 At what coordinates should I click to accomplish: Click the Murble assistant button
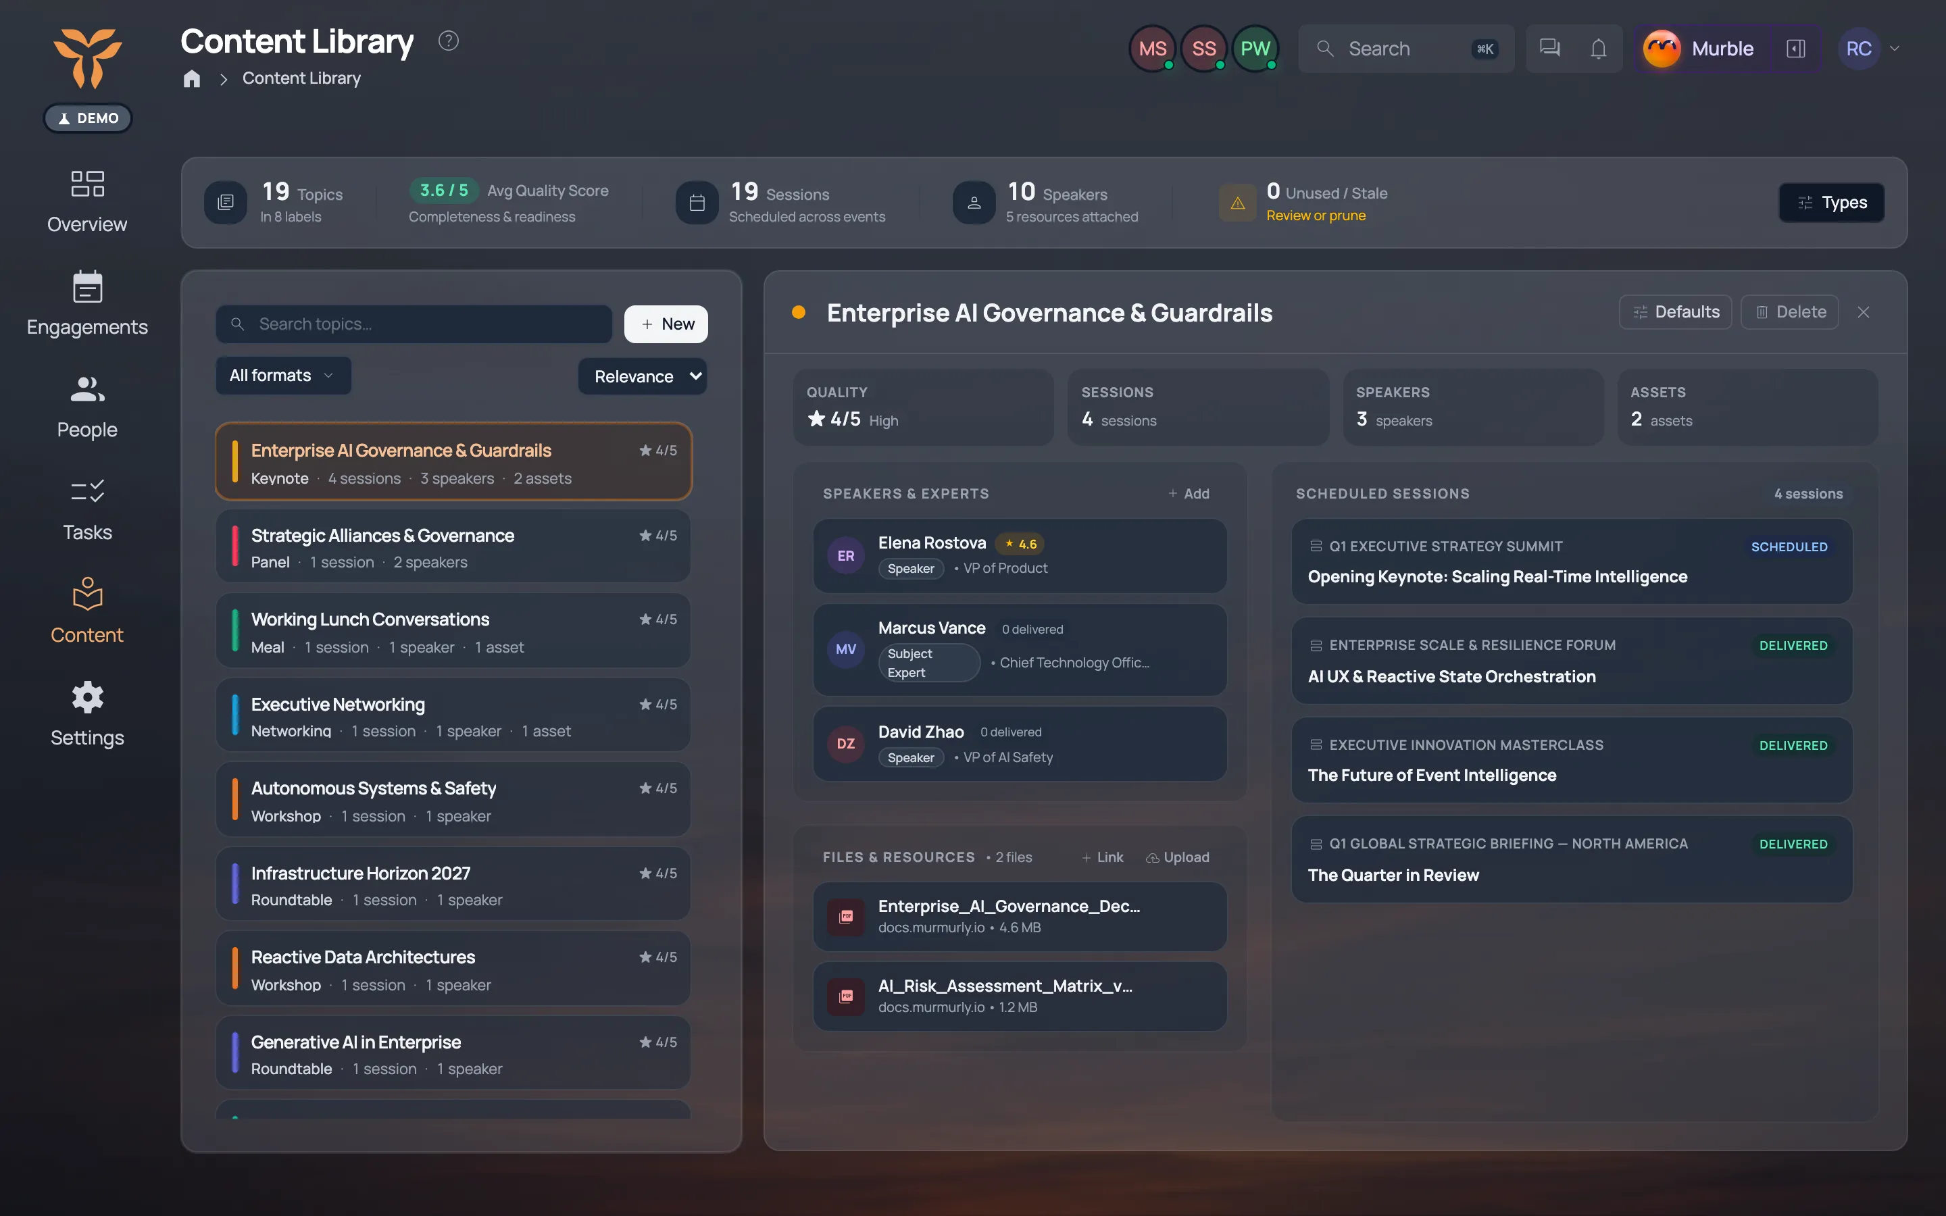pyautogui.click(x=1701, y=48)
